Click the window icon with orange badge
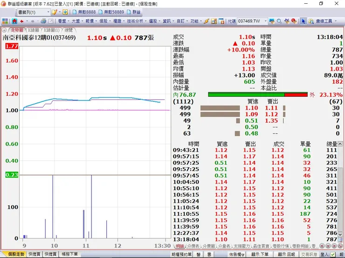 [x=221, y=21]
